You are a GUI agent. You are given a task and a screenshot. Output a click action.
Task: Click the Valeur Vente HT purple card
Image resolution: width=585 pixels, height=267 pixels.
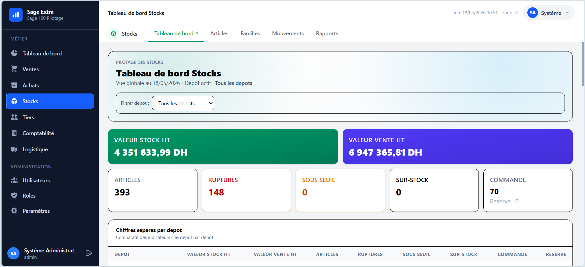point(457,146)
